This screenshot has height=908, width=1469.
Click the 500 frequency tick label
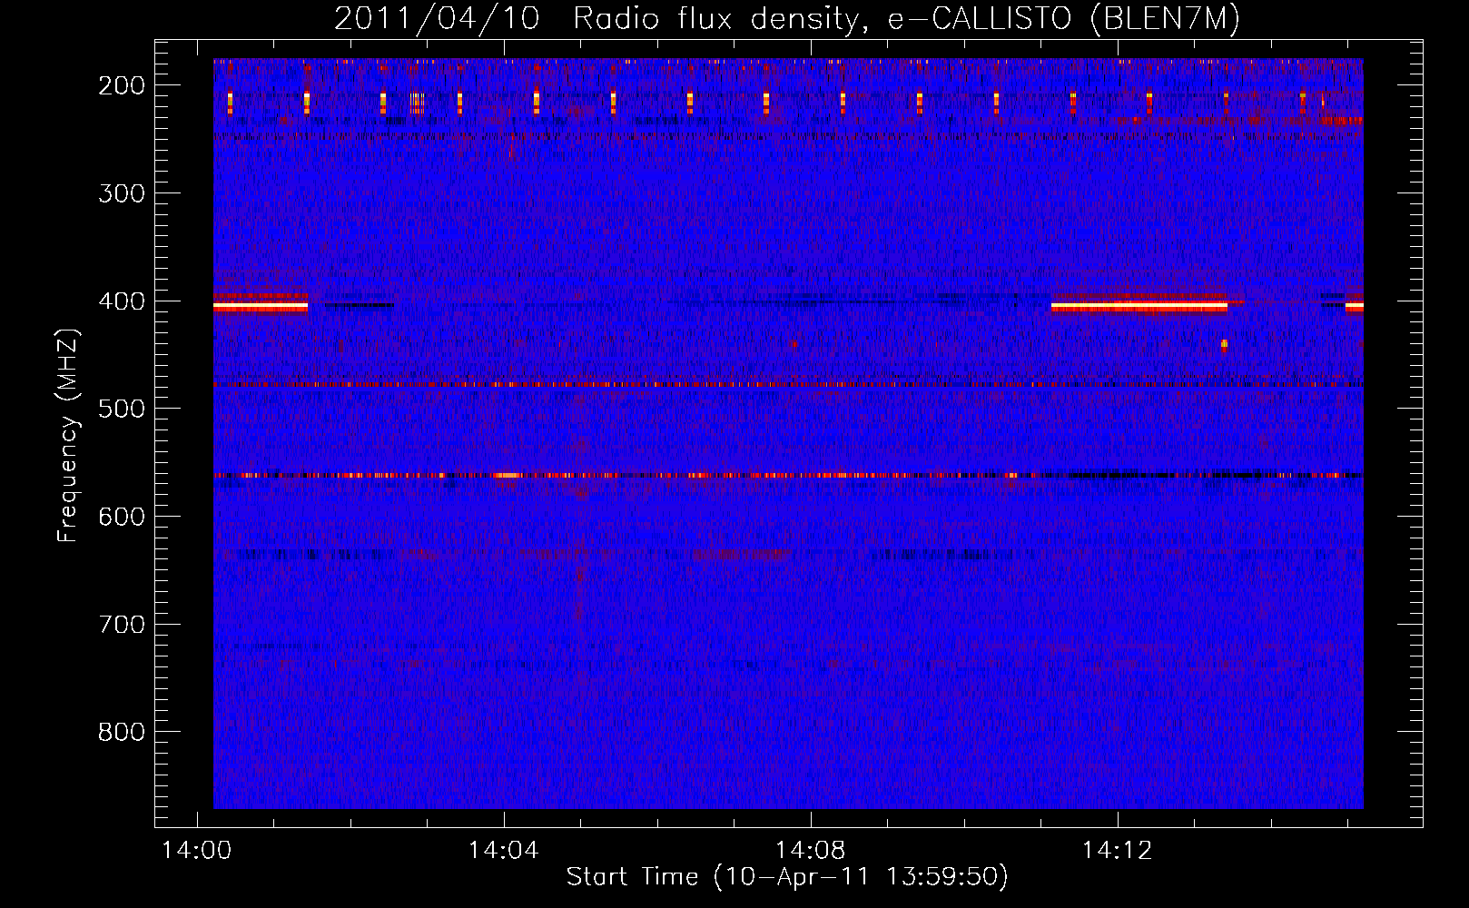click(121, 409)
